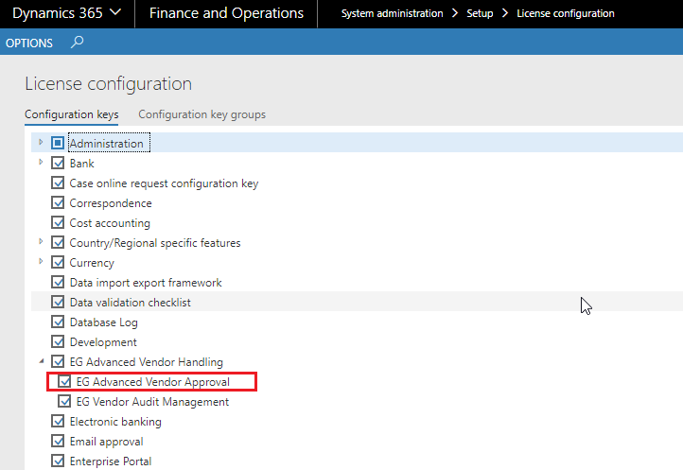Viewport: 683px width, 470px height.
Task: Select the Development label
Action: [x=103, y=342]
